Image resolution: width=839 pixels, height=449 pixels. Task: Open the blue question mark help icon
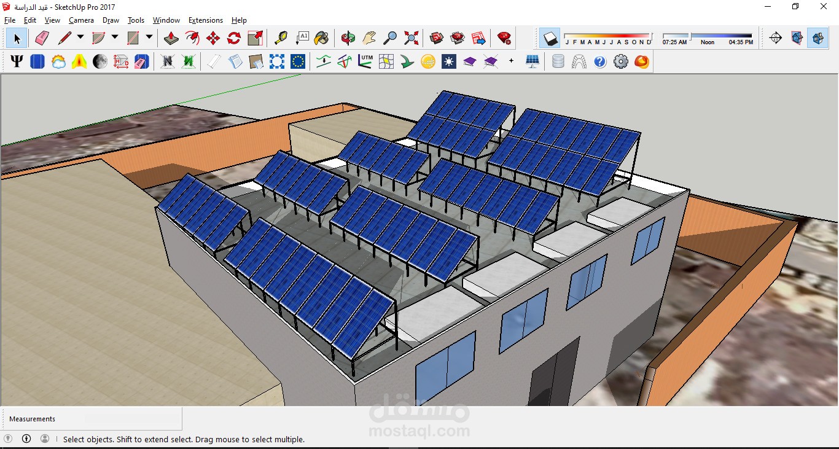600,61
